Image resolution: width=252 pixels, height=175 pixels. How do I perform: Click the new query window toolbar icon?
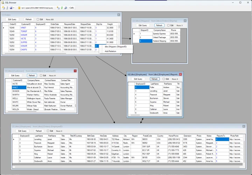[58, 8]
